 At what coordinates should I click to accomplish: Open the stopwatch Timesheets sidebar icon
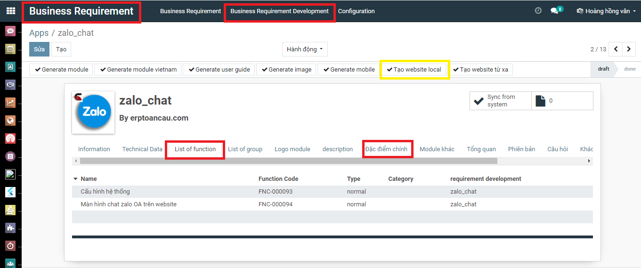point(10,246)
